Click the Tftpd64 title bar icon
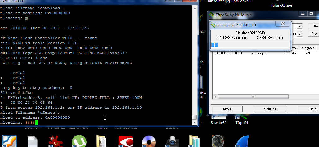 [211, 15]
